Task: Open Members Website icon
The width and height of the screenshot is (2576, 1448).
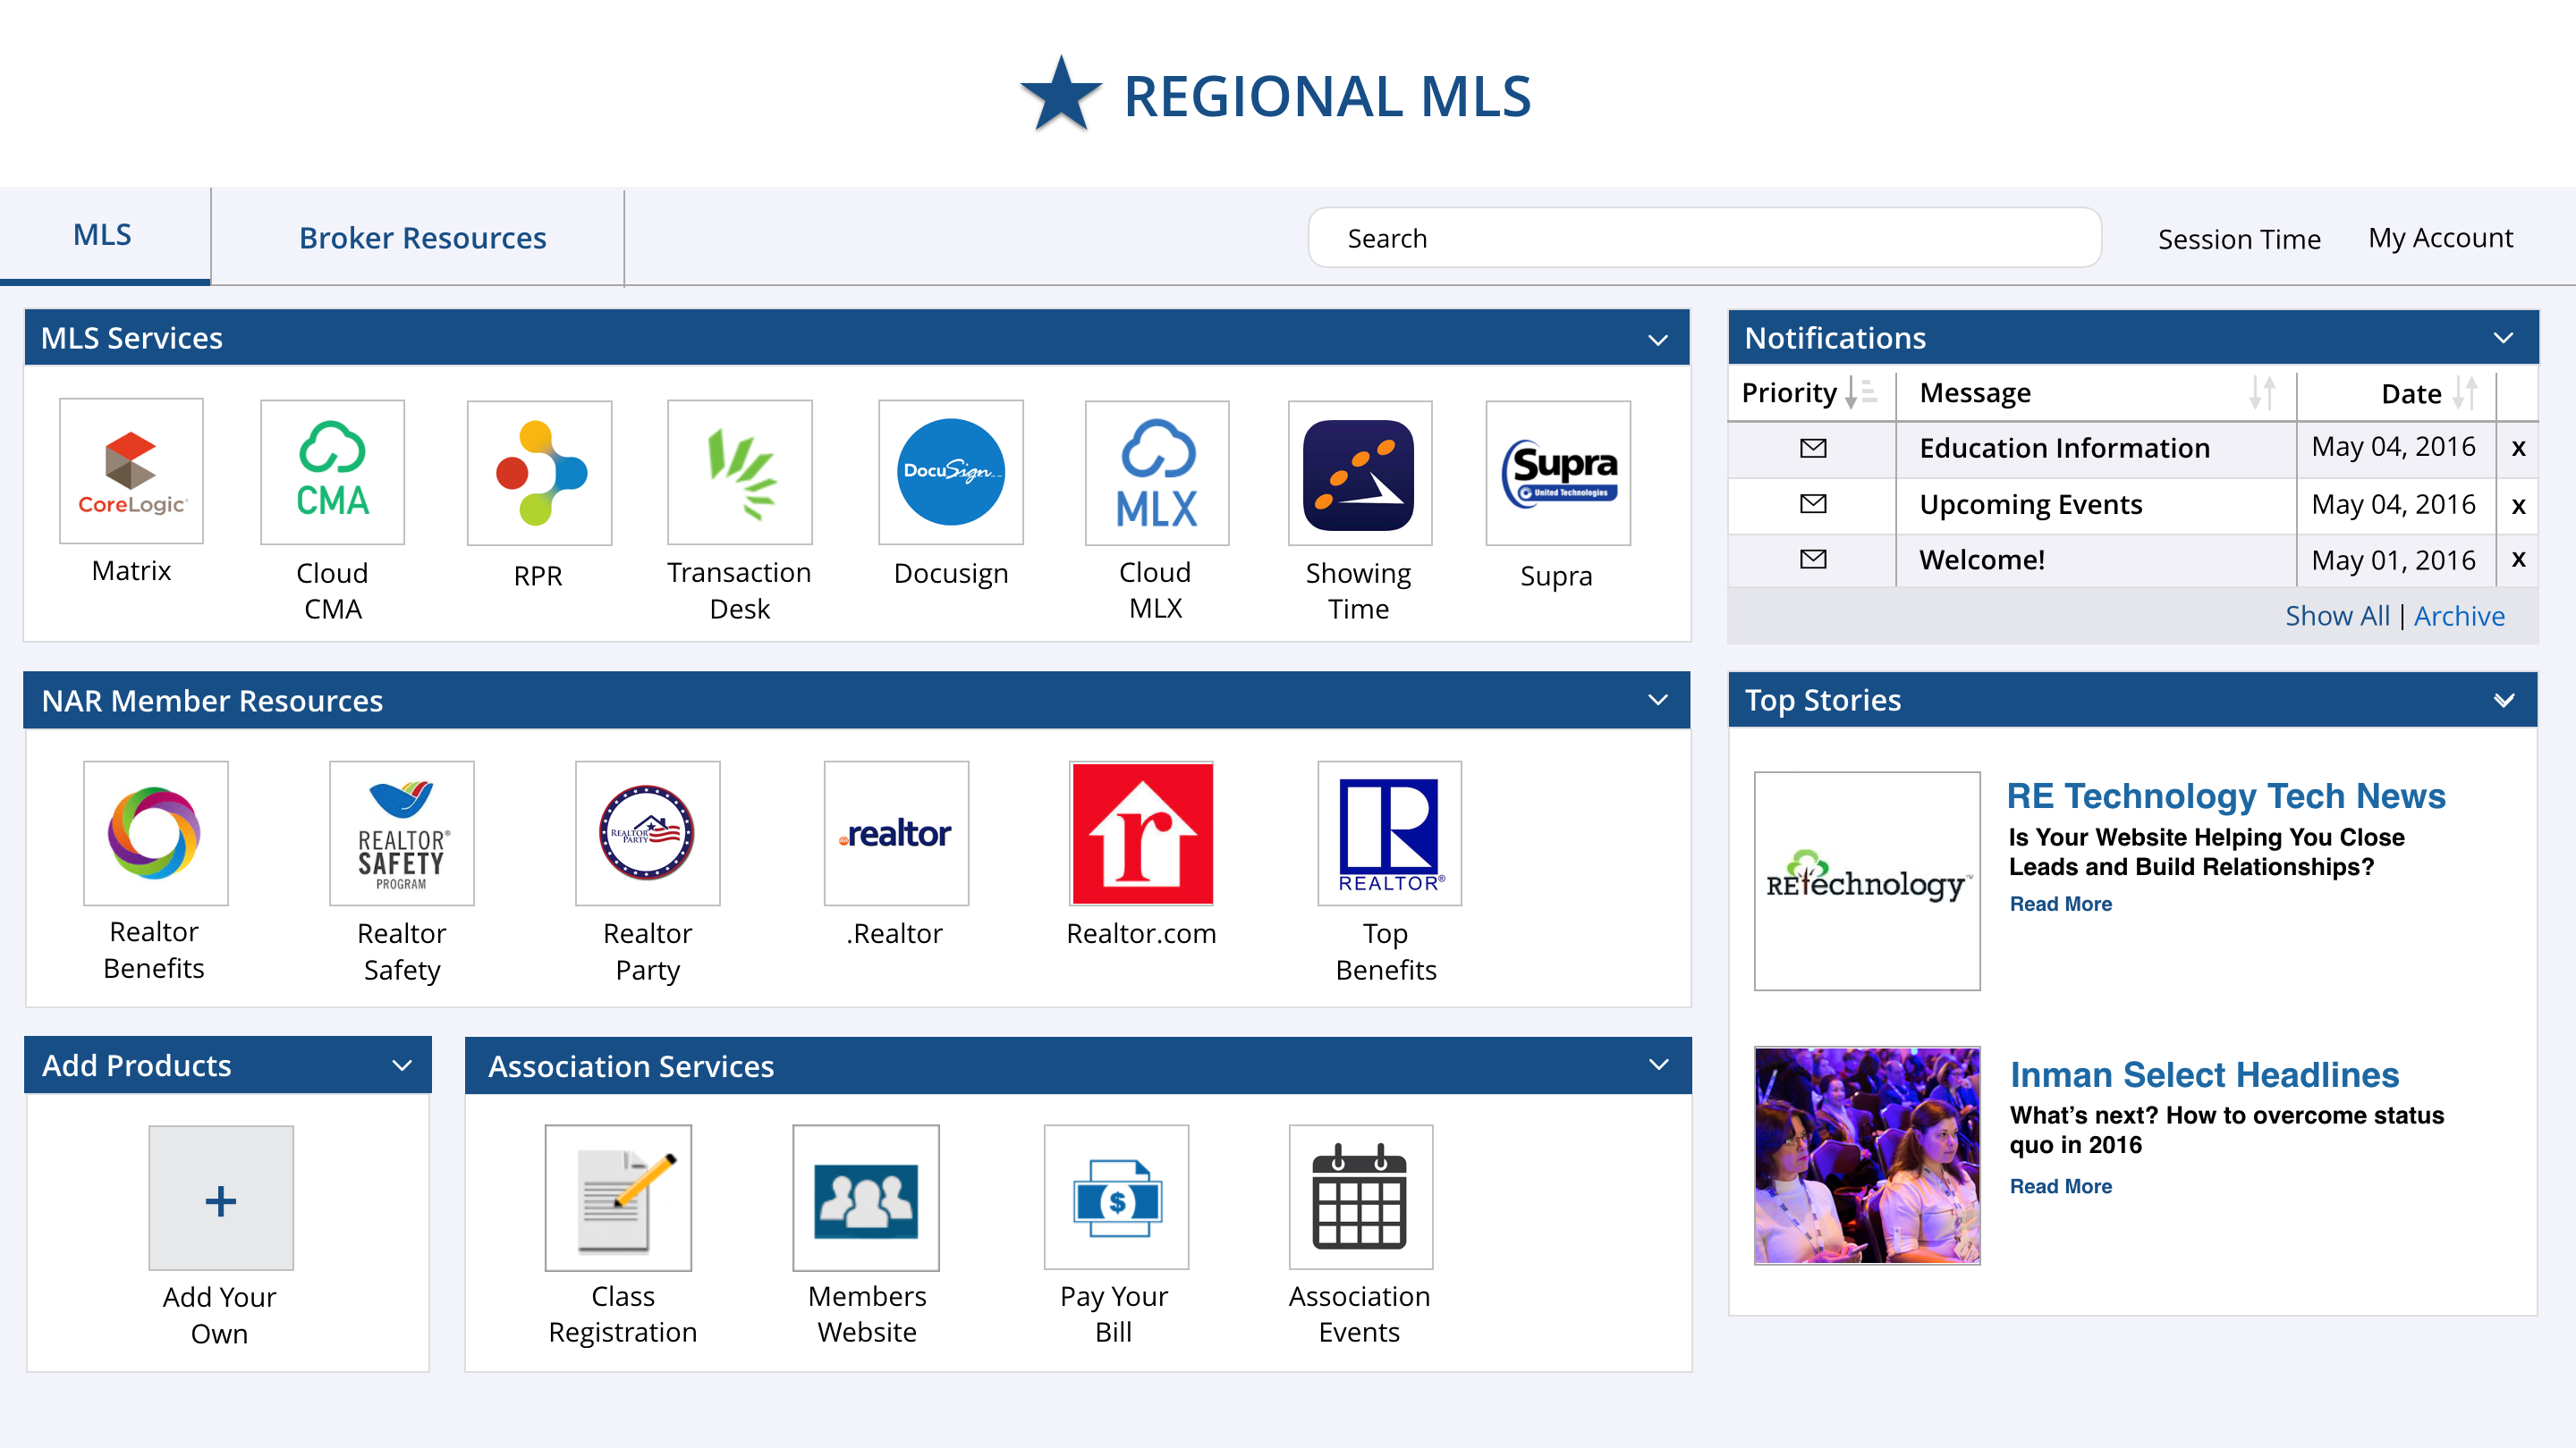Action: click(866, 1198)
